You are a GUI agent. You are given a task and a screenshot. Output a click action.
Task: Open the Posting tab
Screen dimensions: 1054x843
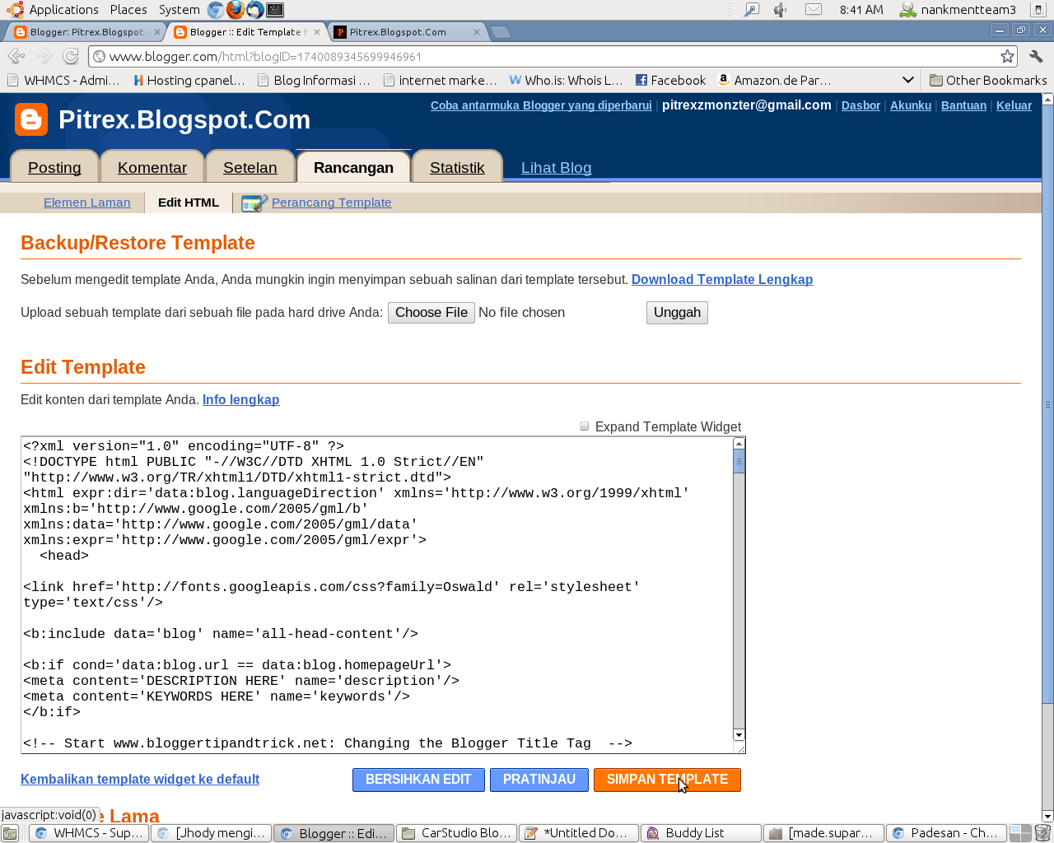click(x=54, y=167)
